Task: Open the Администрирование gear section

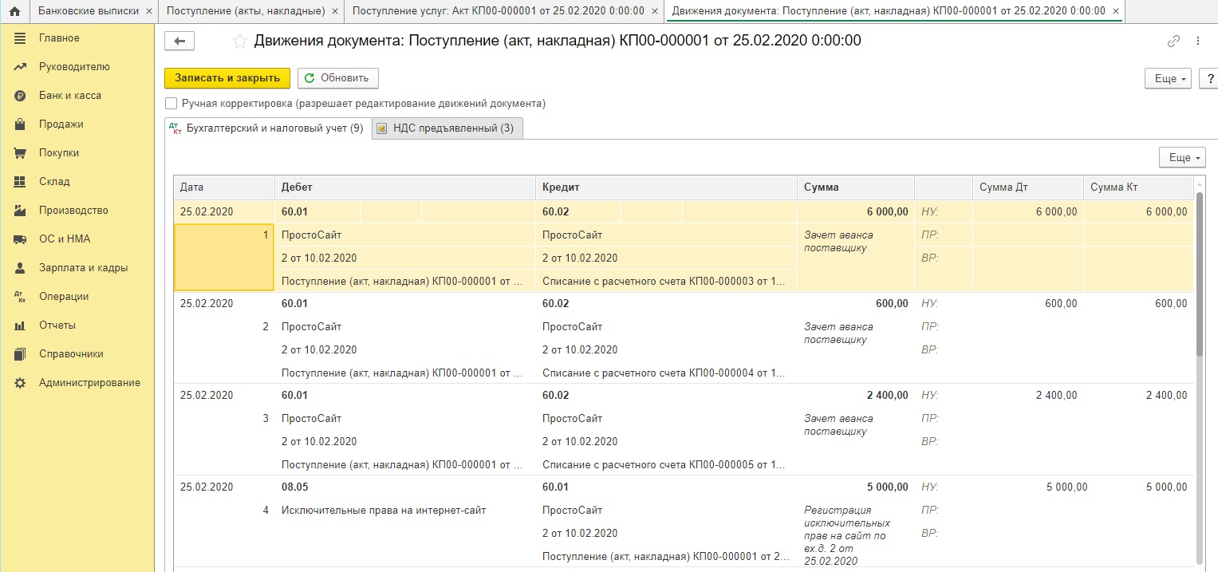Action: (89, 383)
